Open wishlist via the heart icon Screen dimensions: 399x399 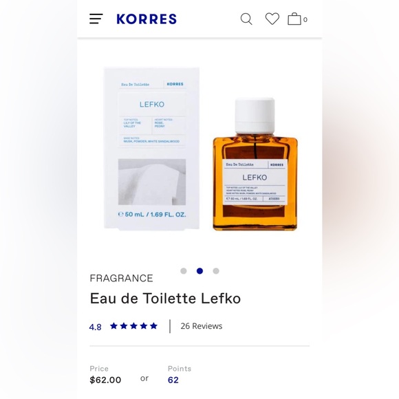(272, 19)
